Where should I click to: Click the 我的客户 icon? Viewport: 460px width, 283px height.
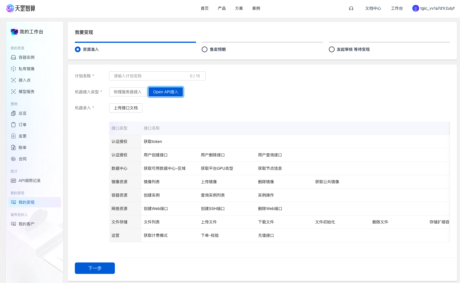coord(13,224)
